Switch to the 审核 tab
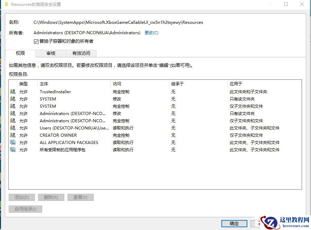 pyautogui.click(x=51, y=53)
